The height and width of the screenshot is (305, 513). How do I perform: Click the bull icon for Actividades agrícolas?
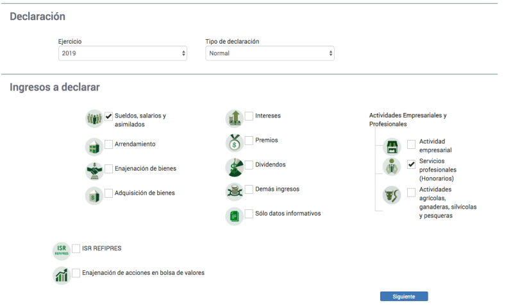tap(392, 195)
